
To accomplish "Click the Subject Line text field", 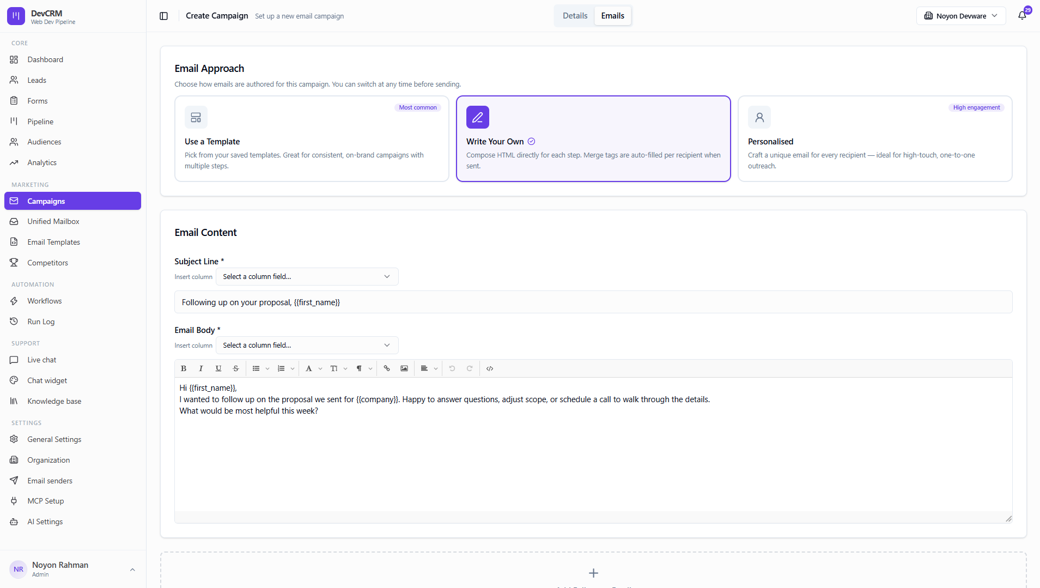I will [x=593, y=302].
